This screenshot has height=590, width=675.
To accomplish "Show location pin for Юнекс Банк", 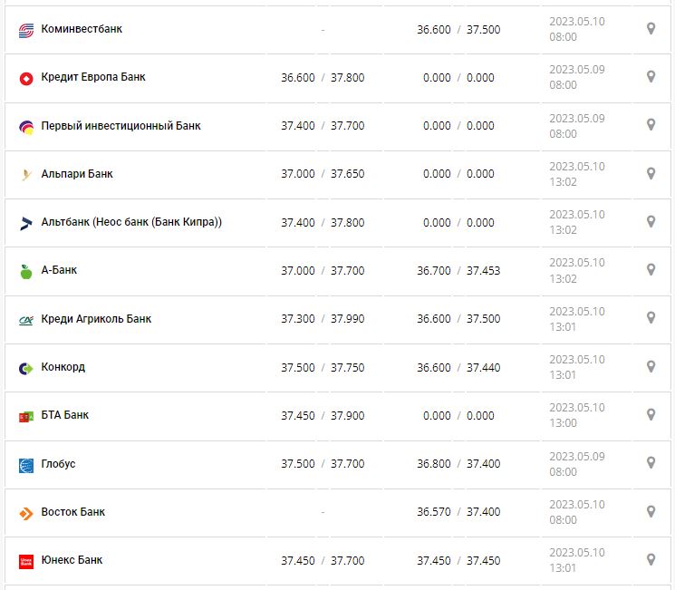I will (x=651, y=559).
